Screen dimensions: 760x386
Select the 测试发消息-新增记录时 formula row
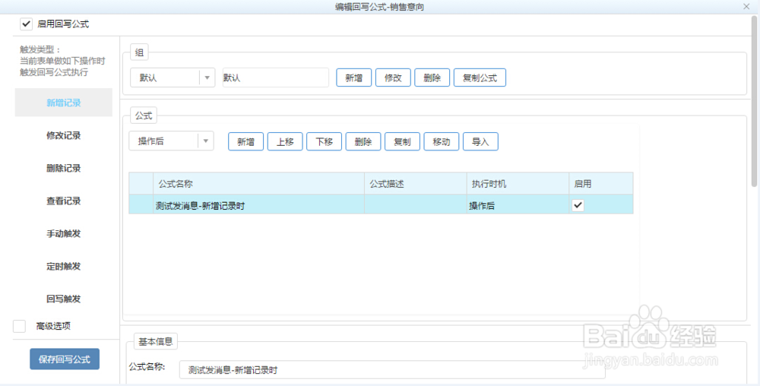click(381, 205)
